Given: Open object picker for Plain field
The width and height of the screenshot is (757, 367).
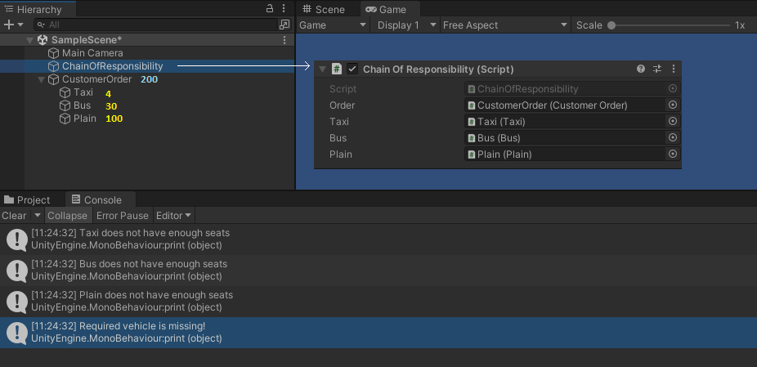Looking at the screenshot, I should (x=673, y=154).
